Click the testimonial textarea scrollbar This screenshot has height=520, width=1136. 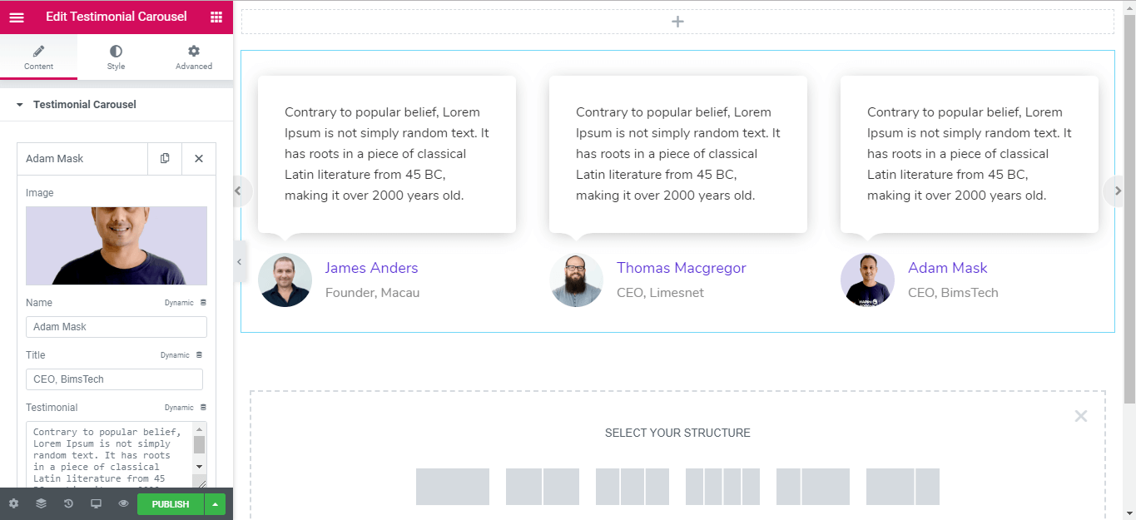(200, 455)
